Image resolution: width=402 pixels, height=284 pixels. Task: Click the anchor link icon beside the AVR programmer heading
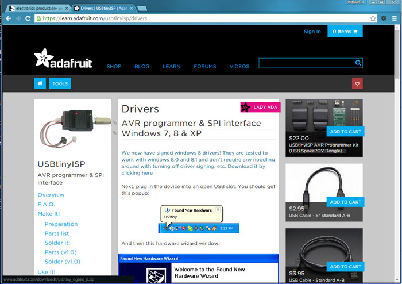[x=114, y=122]
